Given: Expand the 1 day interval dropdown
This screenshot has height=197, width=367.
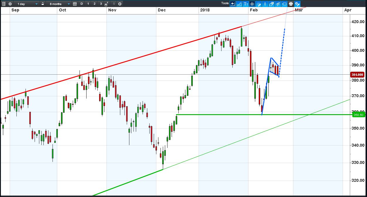Looking at the screenshot, I should (x=26, y=4).
